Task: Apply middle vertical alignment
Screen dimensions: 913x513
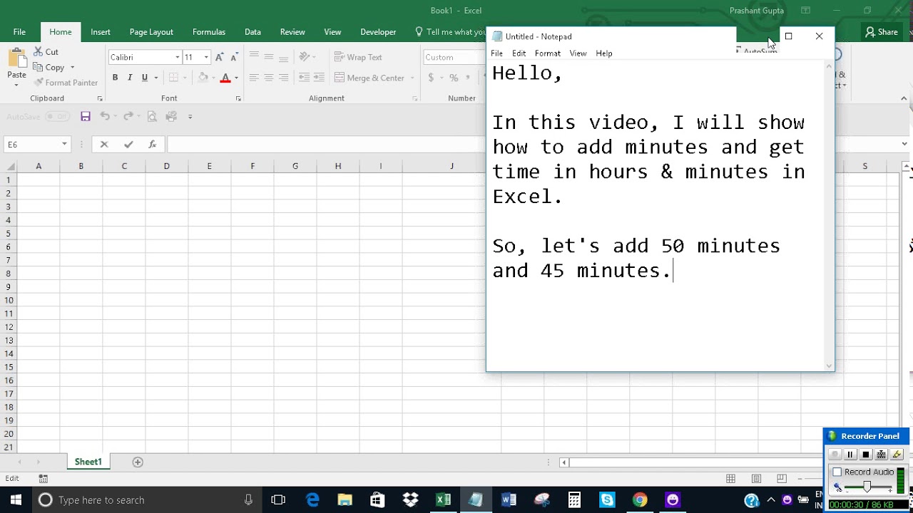Action: 269,56
